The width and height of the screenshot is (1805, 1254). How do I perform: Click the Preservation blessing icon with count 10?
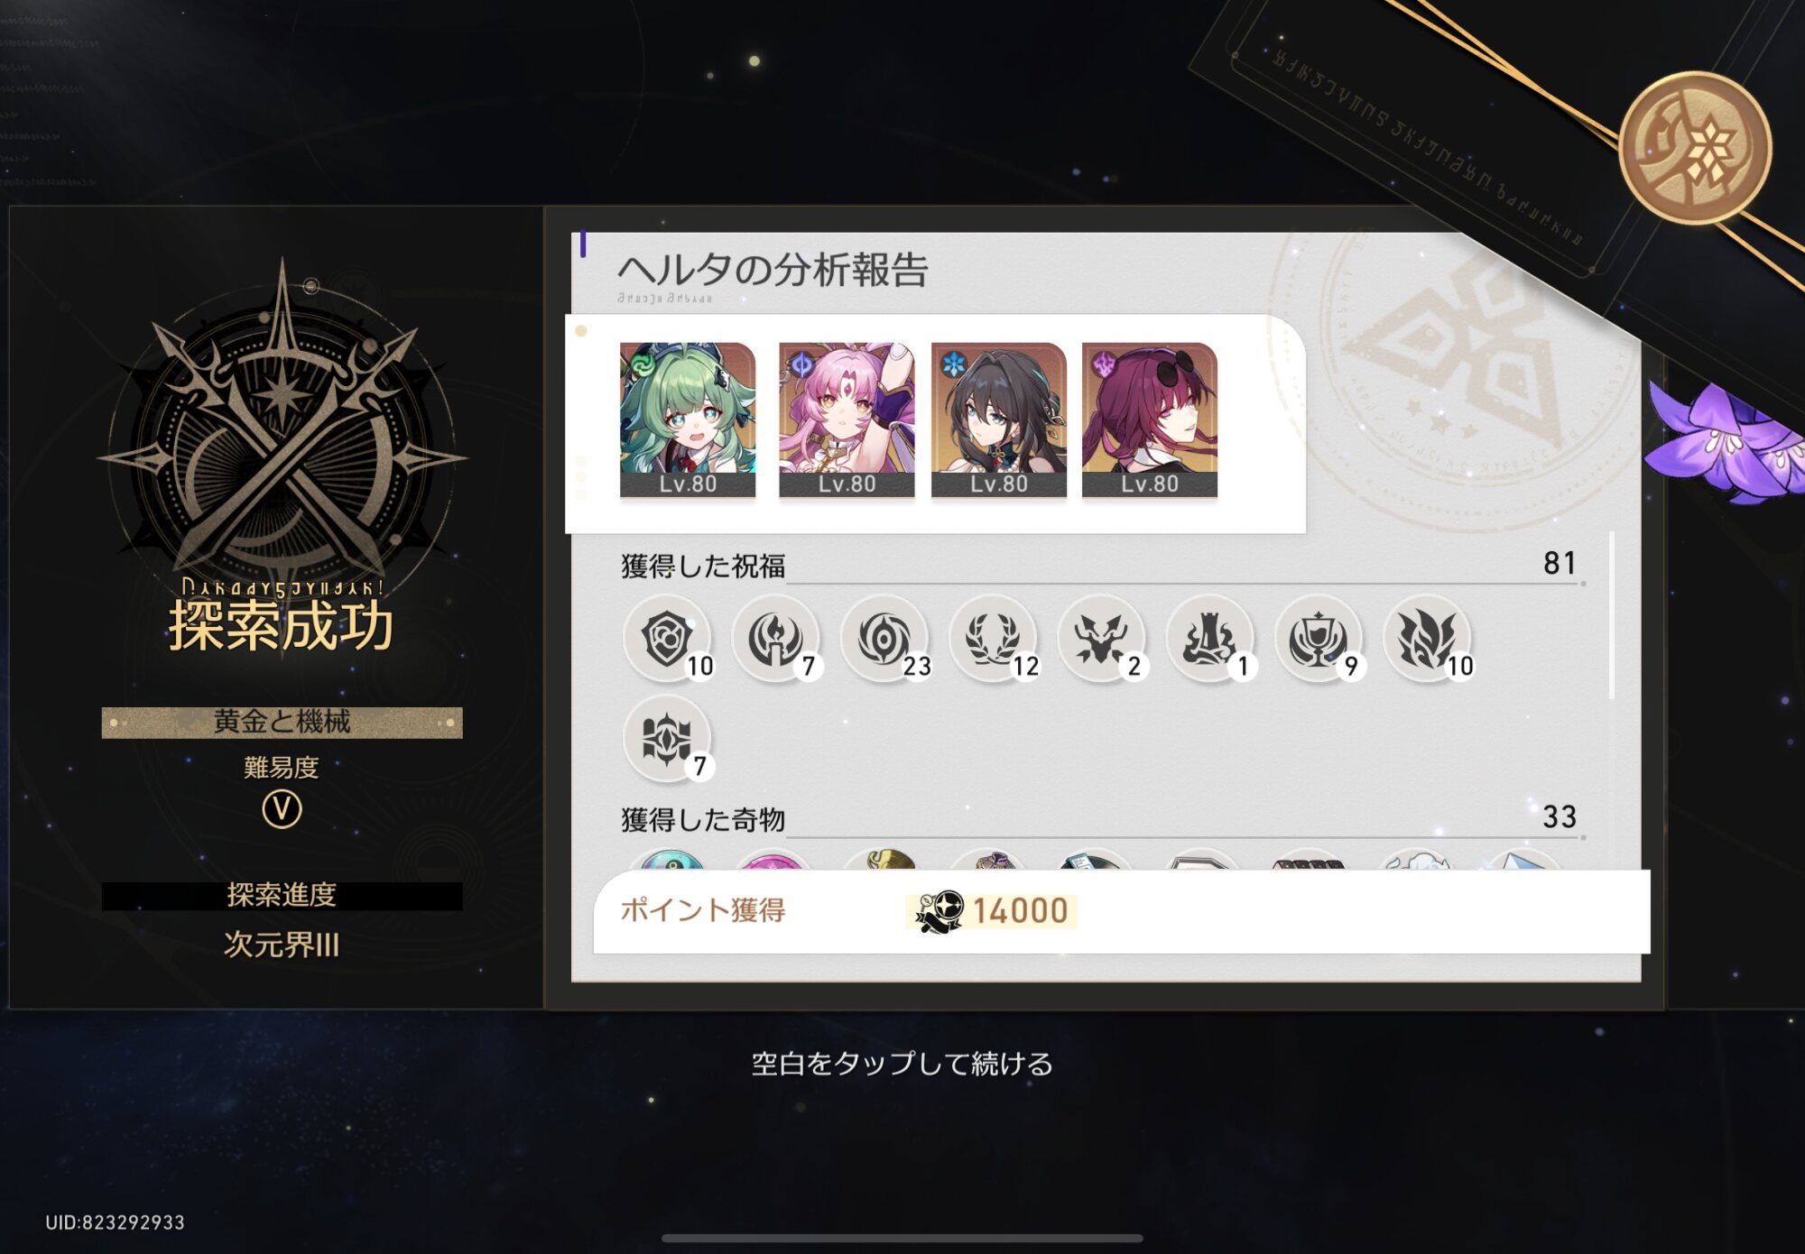coord(667,639)
